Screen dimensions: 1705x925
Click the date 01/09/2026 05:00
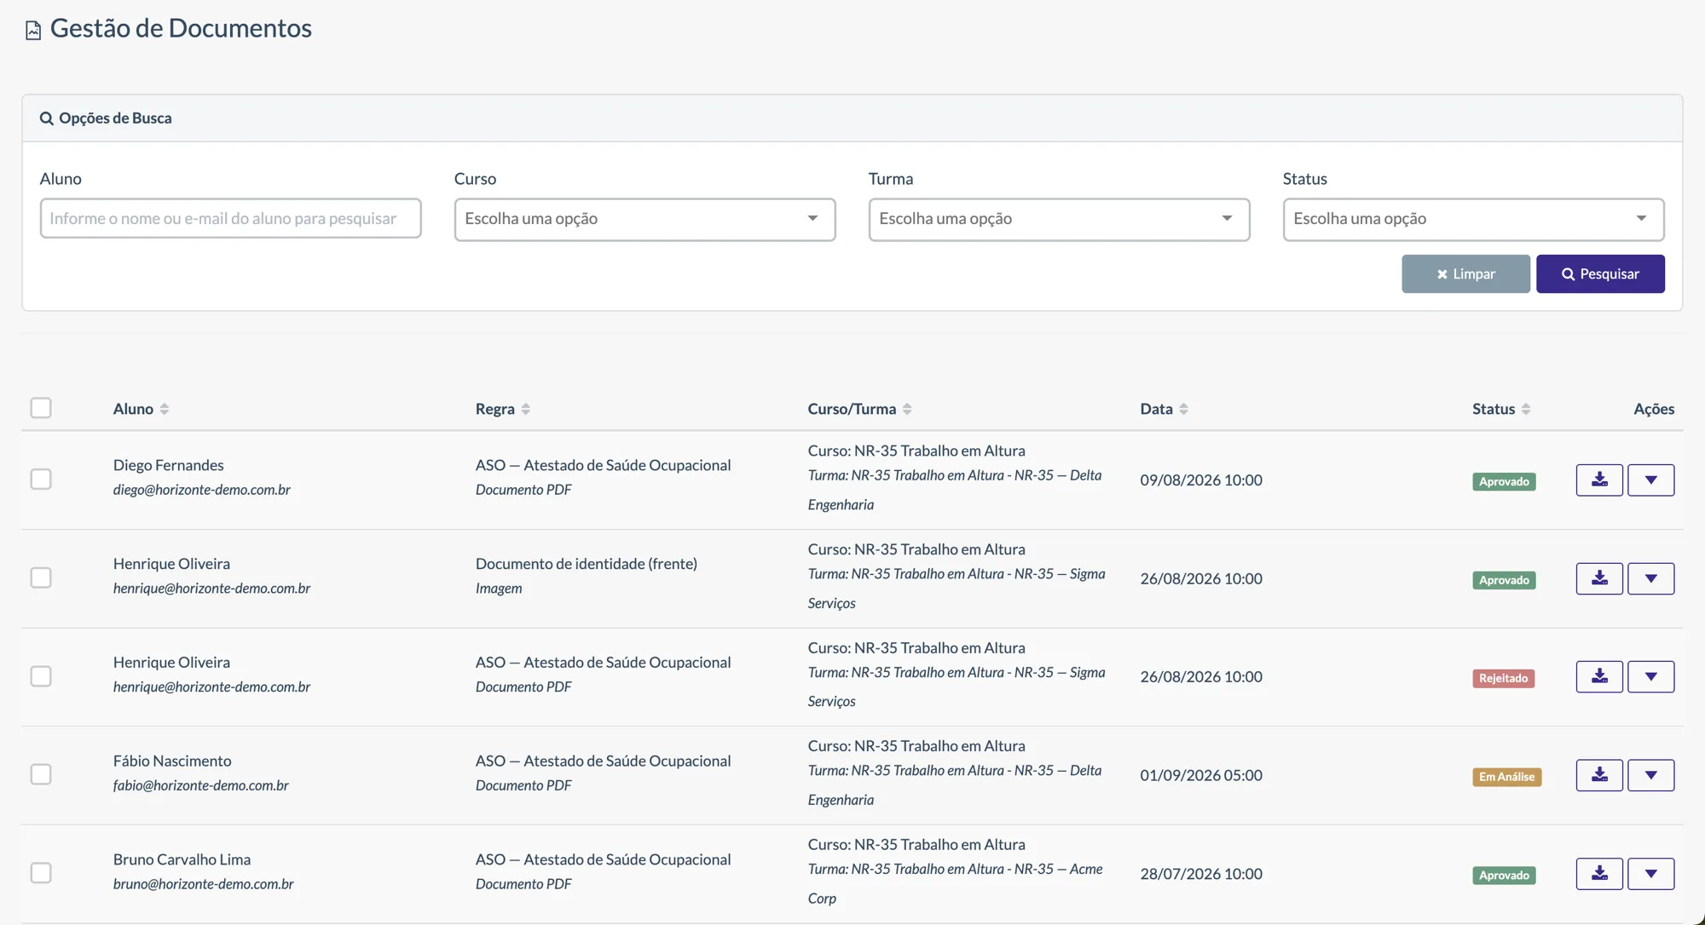pyautogui.click(x=1201, y=775)
